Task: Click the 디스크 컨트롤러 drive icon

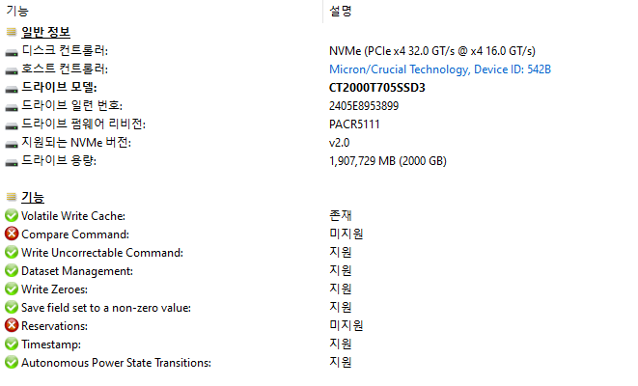Action: (x=12, y=50)
